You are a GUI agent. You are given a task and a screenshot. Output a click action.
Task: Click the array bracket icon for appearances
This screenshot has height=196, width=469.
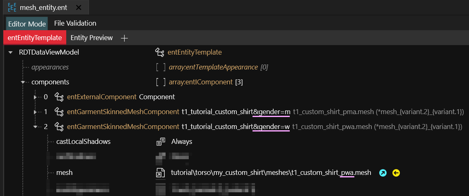[161, 67]
